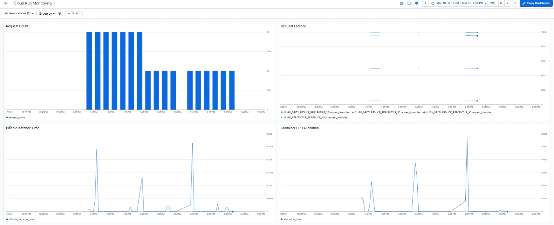Click the blue endpoint dot on billable_instance_time line

(x=233, y=212)
